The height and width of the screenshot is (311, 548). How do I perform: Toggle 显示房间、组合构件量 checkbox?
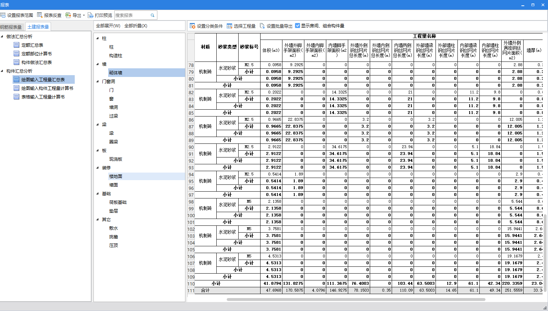[x=298, y=26]
